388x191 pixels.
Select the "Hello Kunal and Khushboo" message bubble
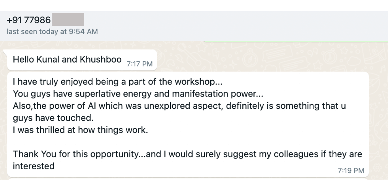(x=67, y=60)
